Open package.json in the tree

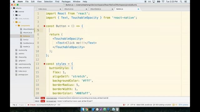[x=23, y=75]
